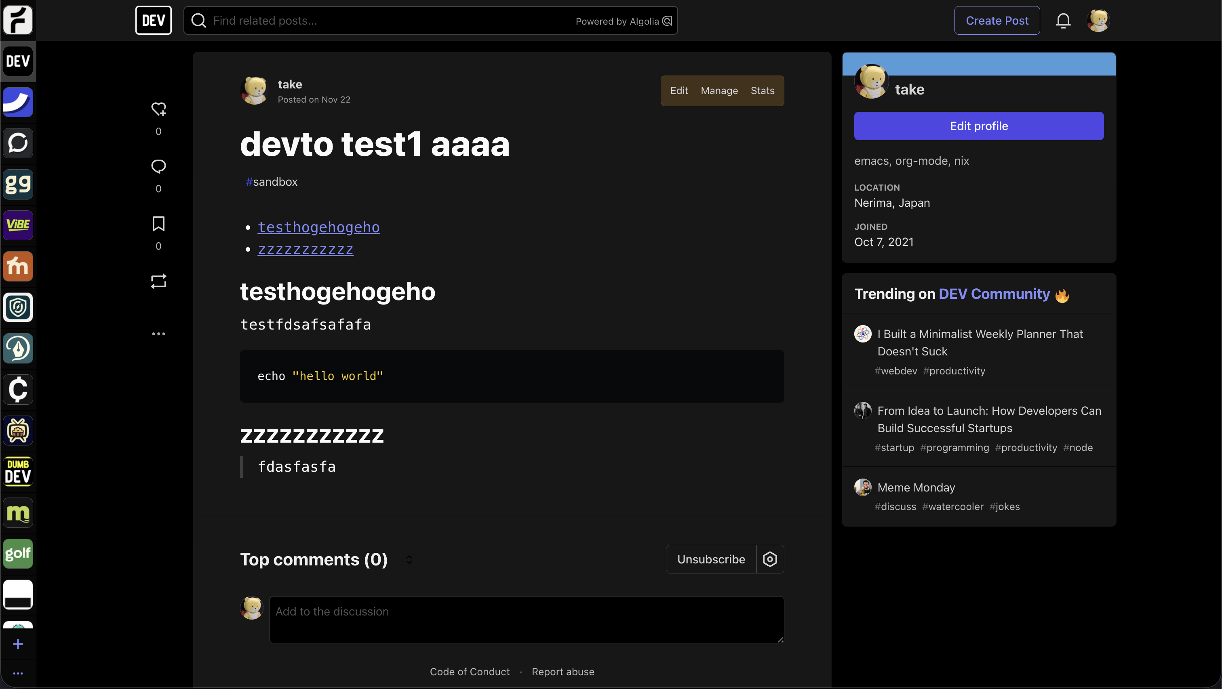
Task: Bookmark the post with save icon
Action: [158, 224]
